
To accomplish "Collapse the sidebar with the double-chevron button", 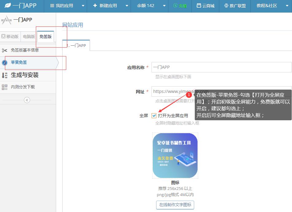I will click(x=27, y=100).
